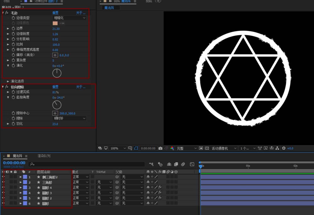314x215 pixels.
Task: Expand the 演化选项 property group
Action: coord(8,81)
